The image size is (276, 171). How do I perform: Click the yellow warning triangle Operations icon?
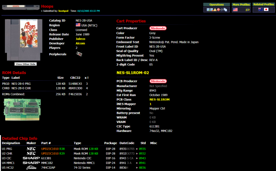point(215,9)
